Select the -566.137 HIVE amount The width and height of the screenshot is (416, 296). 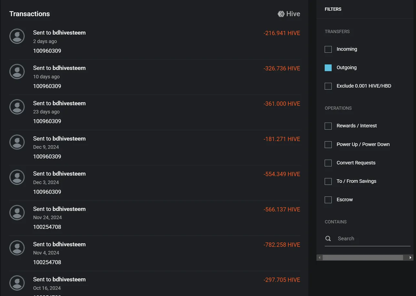coord(282,210)
